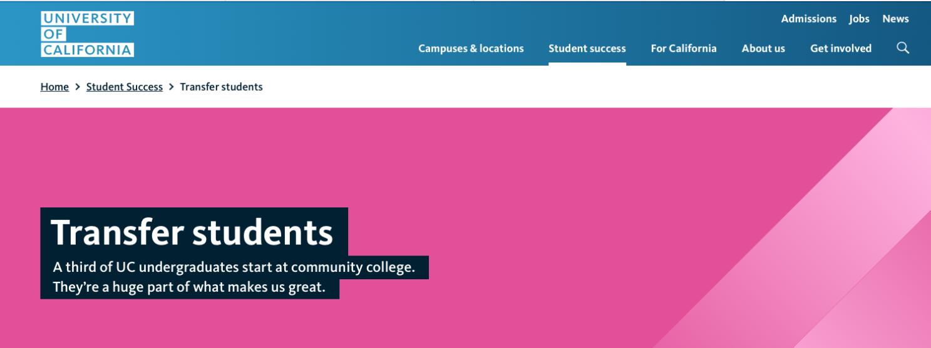Open the News link

895,19
